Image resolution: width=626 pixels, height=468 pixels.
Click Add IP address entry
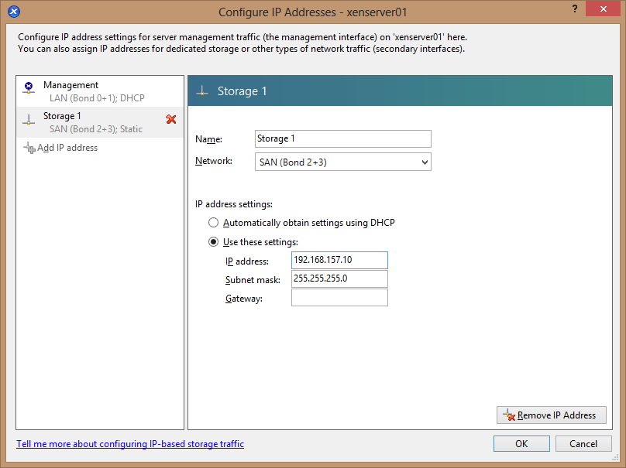(67, 148)
